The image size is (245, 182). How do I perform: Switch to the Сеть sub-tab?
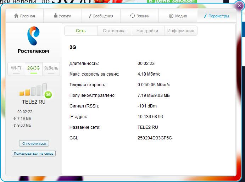point(81,31)
